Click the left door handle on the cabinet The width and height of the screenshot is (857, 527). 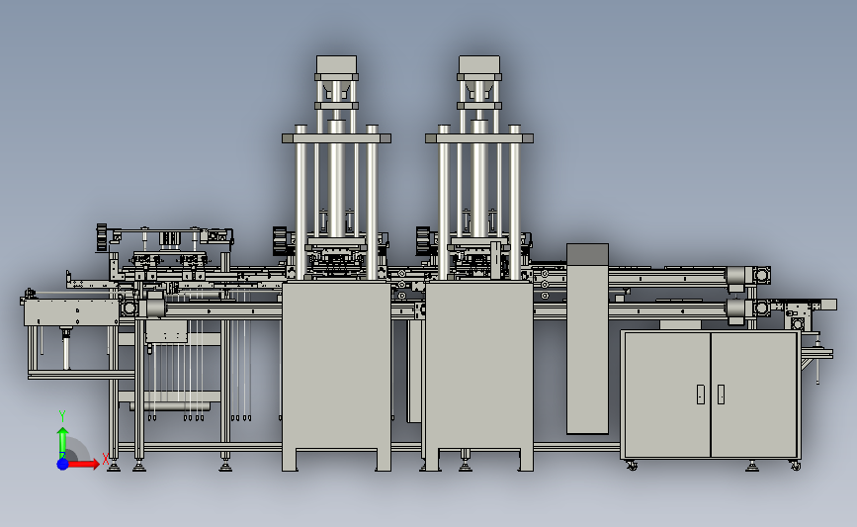(x=701, y=395)
